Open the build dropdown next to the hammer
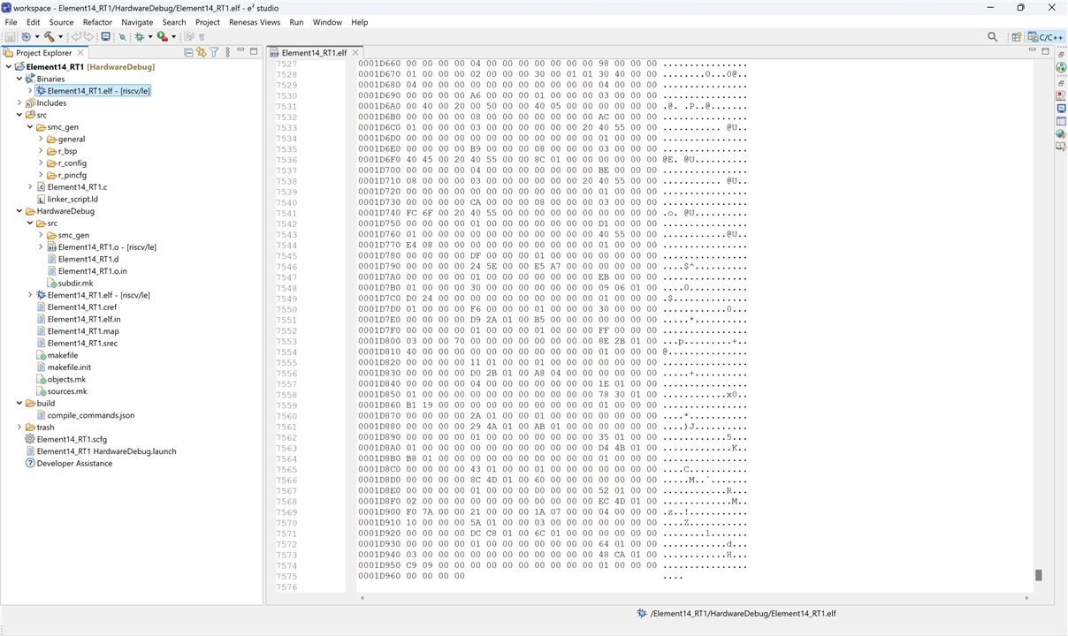1068x636 pixels. (x=61, y=37)
